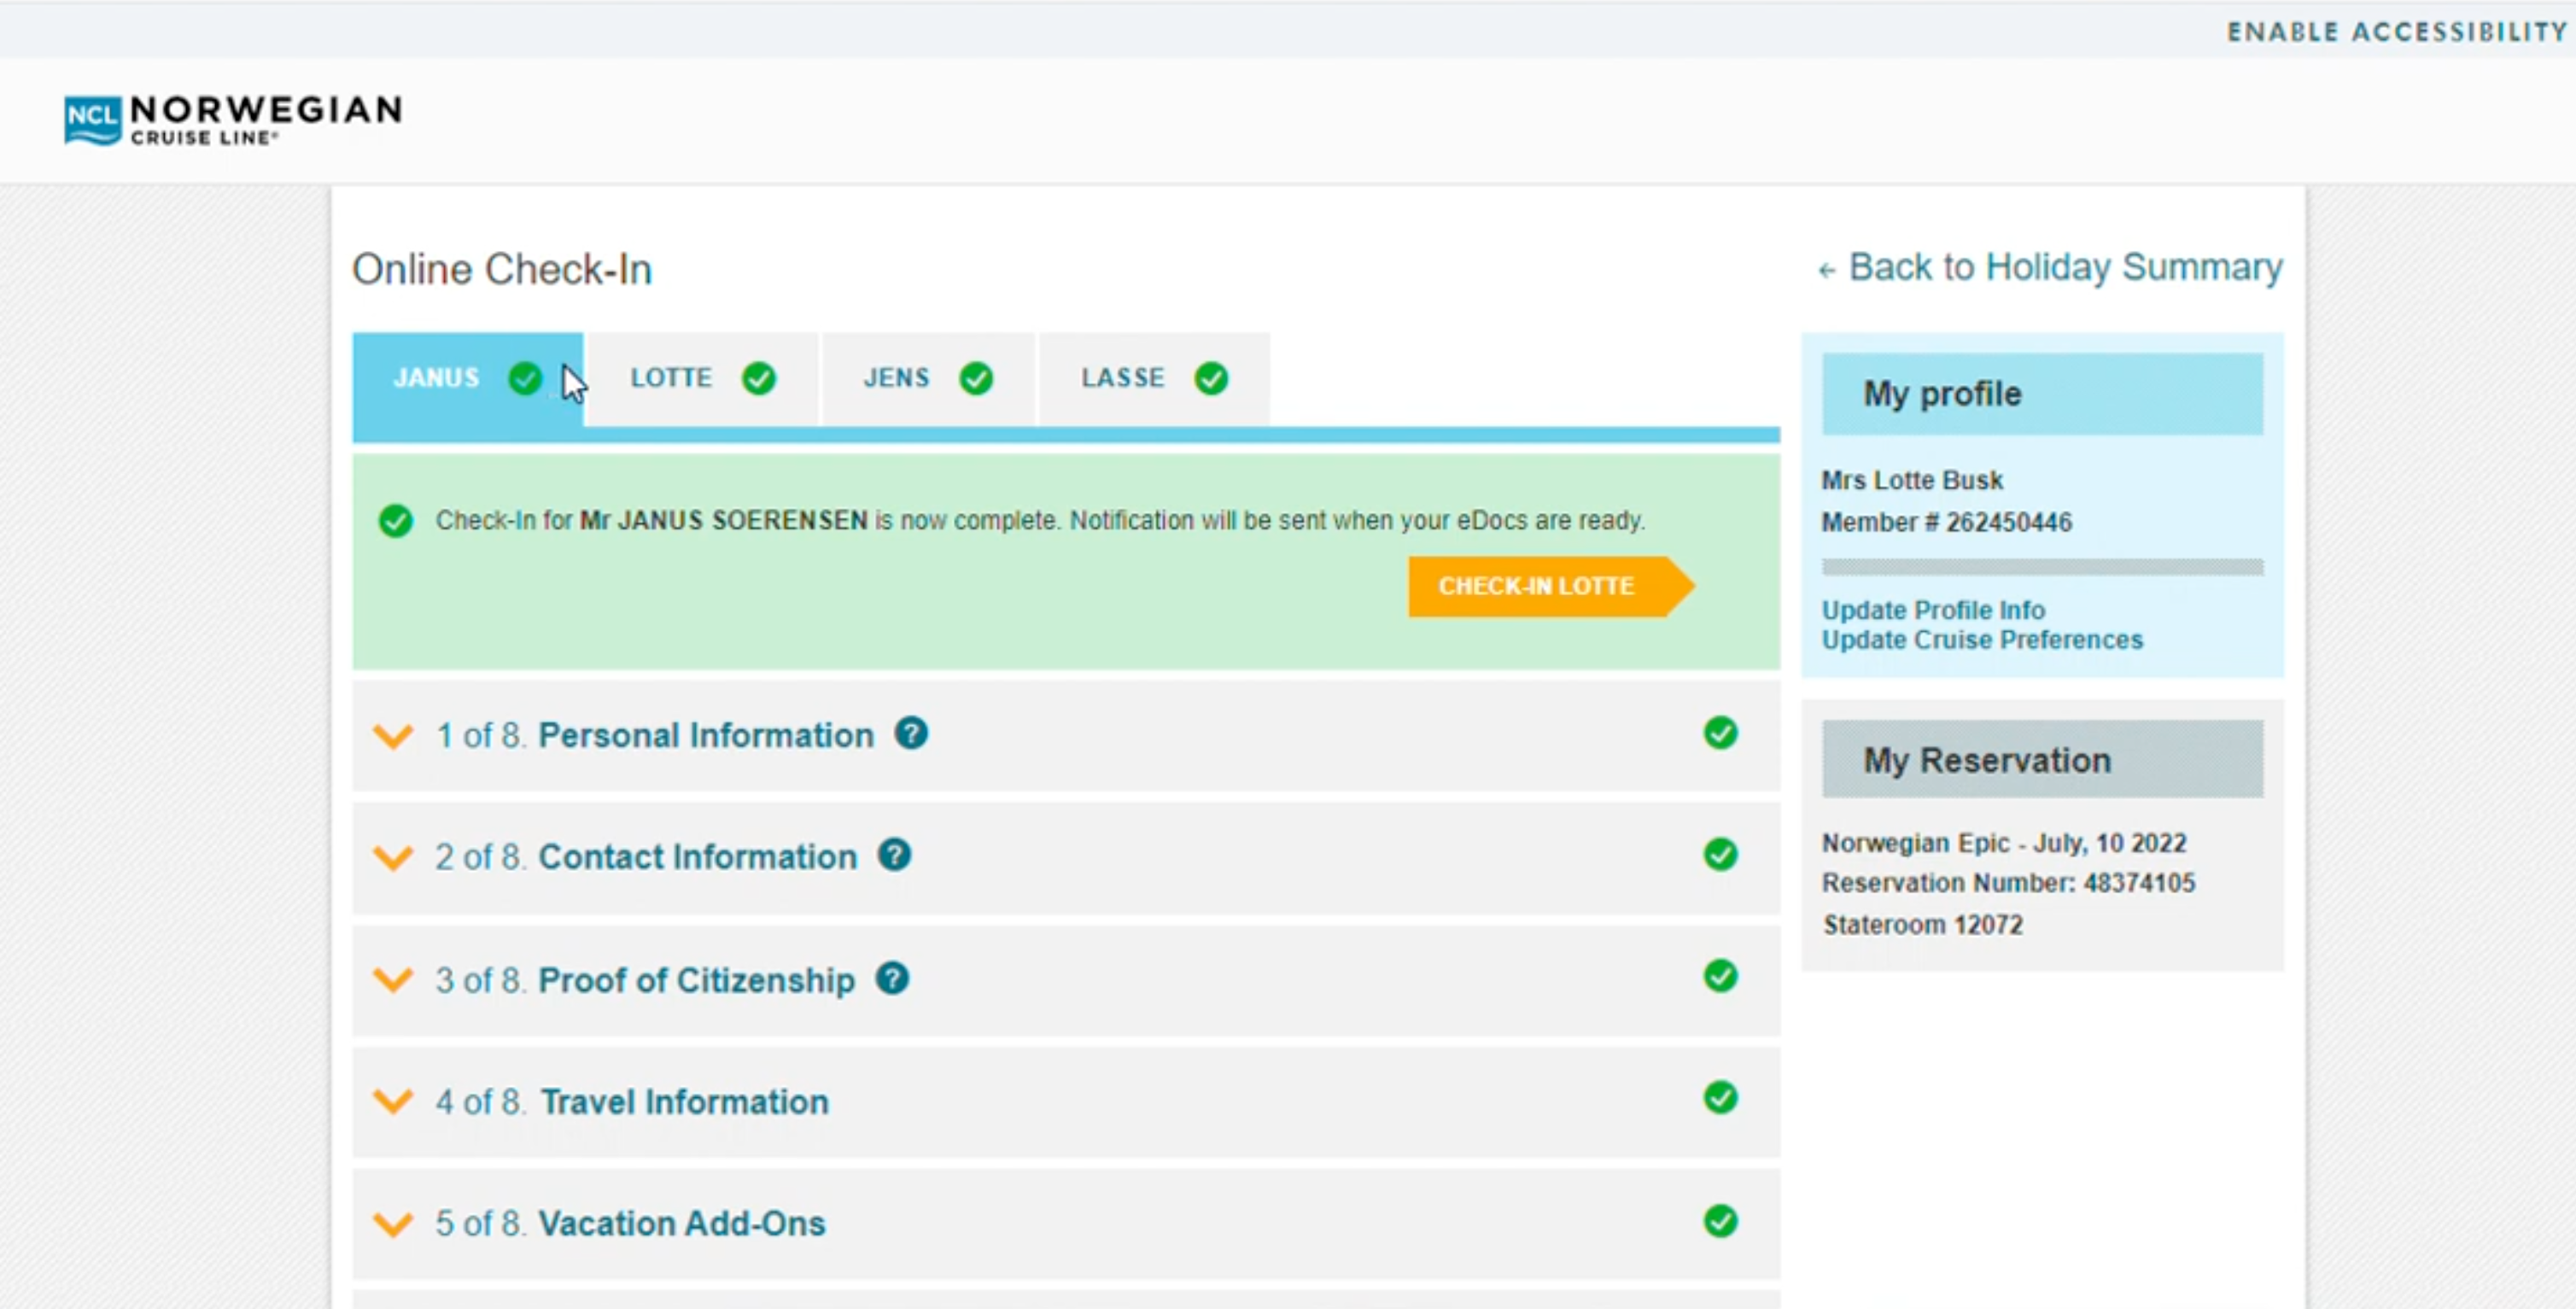The height and width of the screenshot is (1309, 2576).
Task: Click the My profile panel header
Action: click(x=2042, y=394)
